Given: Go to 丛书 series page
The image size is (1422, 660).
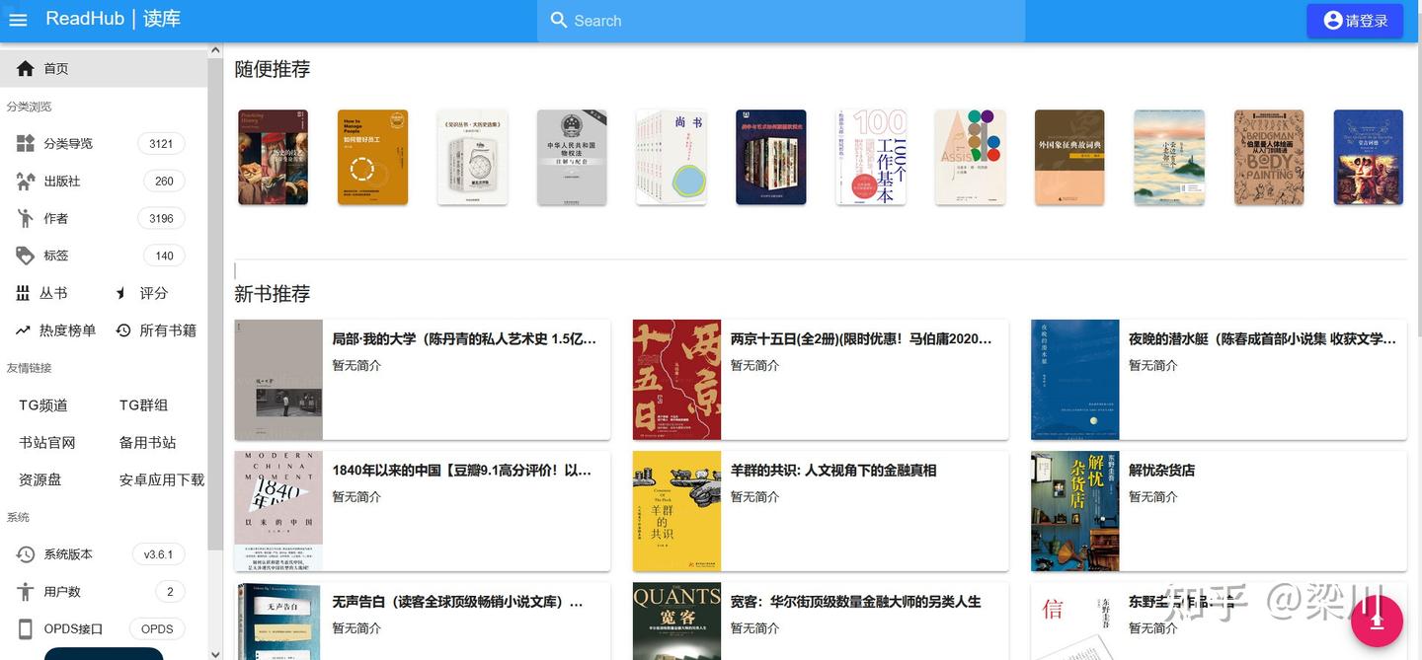Looking at the screenshot, I should point(53,293).
